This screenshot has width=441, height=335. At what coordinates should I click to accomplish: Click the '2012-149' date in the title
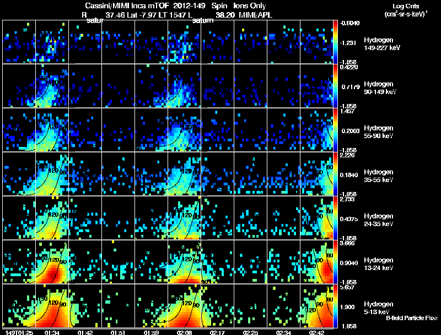(190, 6)
